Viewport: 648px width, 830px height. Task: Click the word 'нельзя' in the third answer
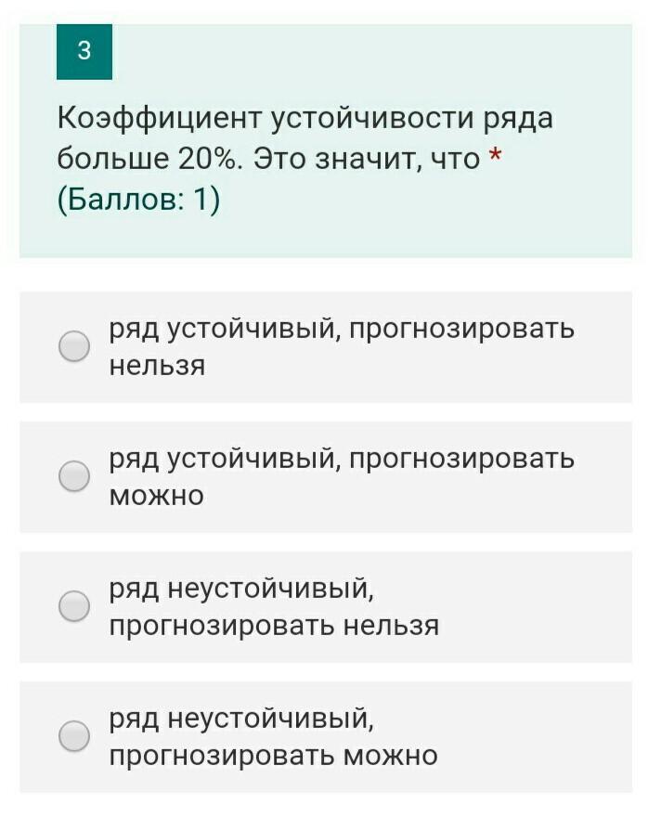391,626
